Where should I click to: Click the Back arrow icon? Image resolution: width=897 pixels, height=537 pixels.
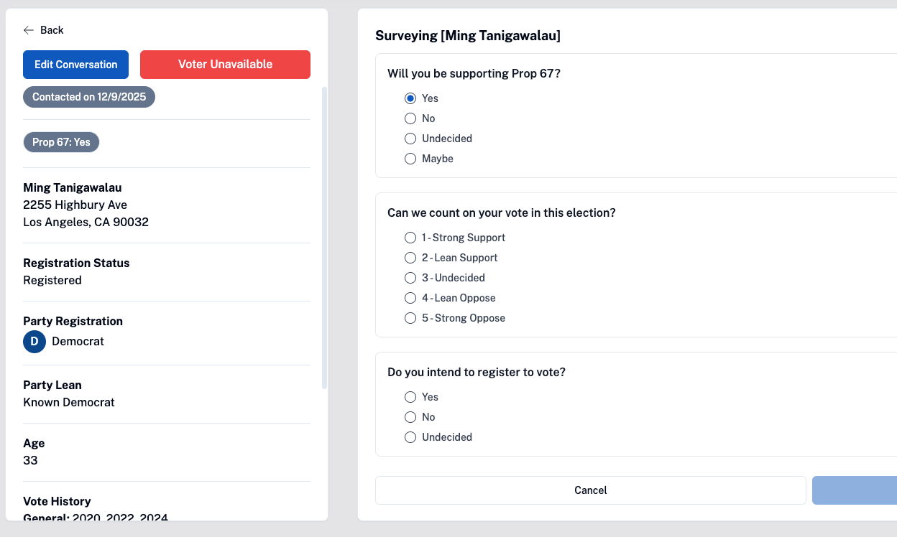[x=29, y=30]
